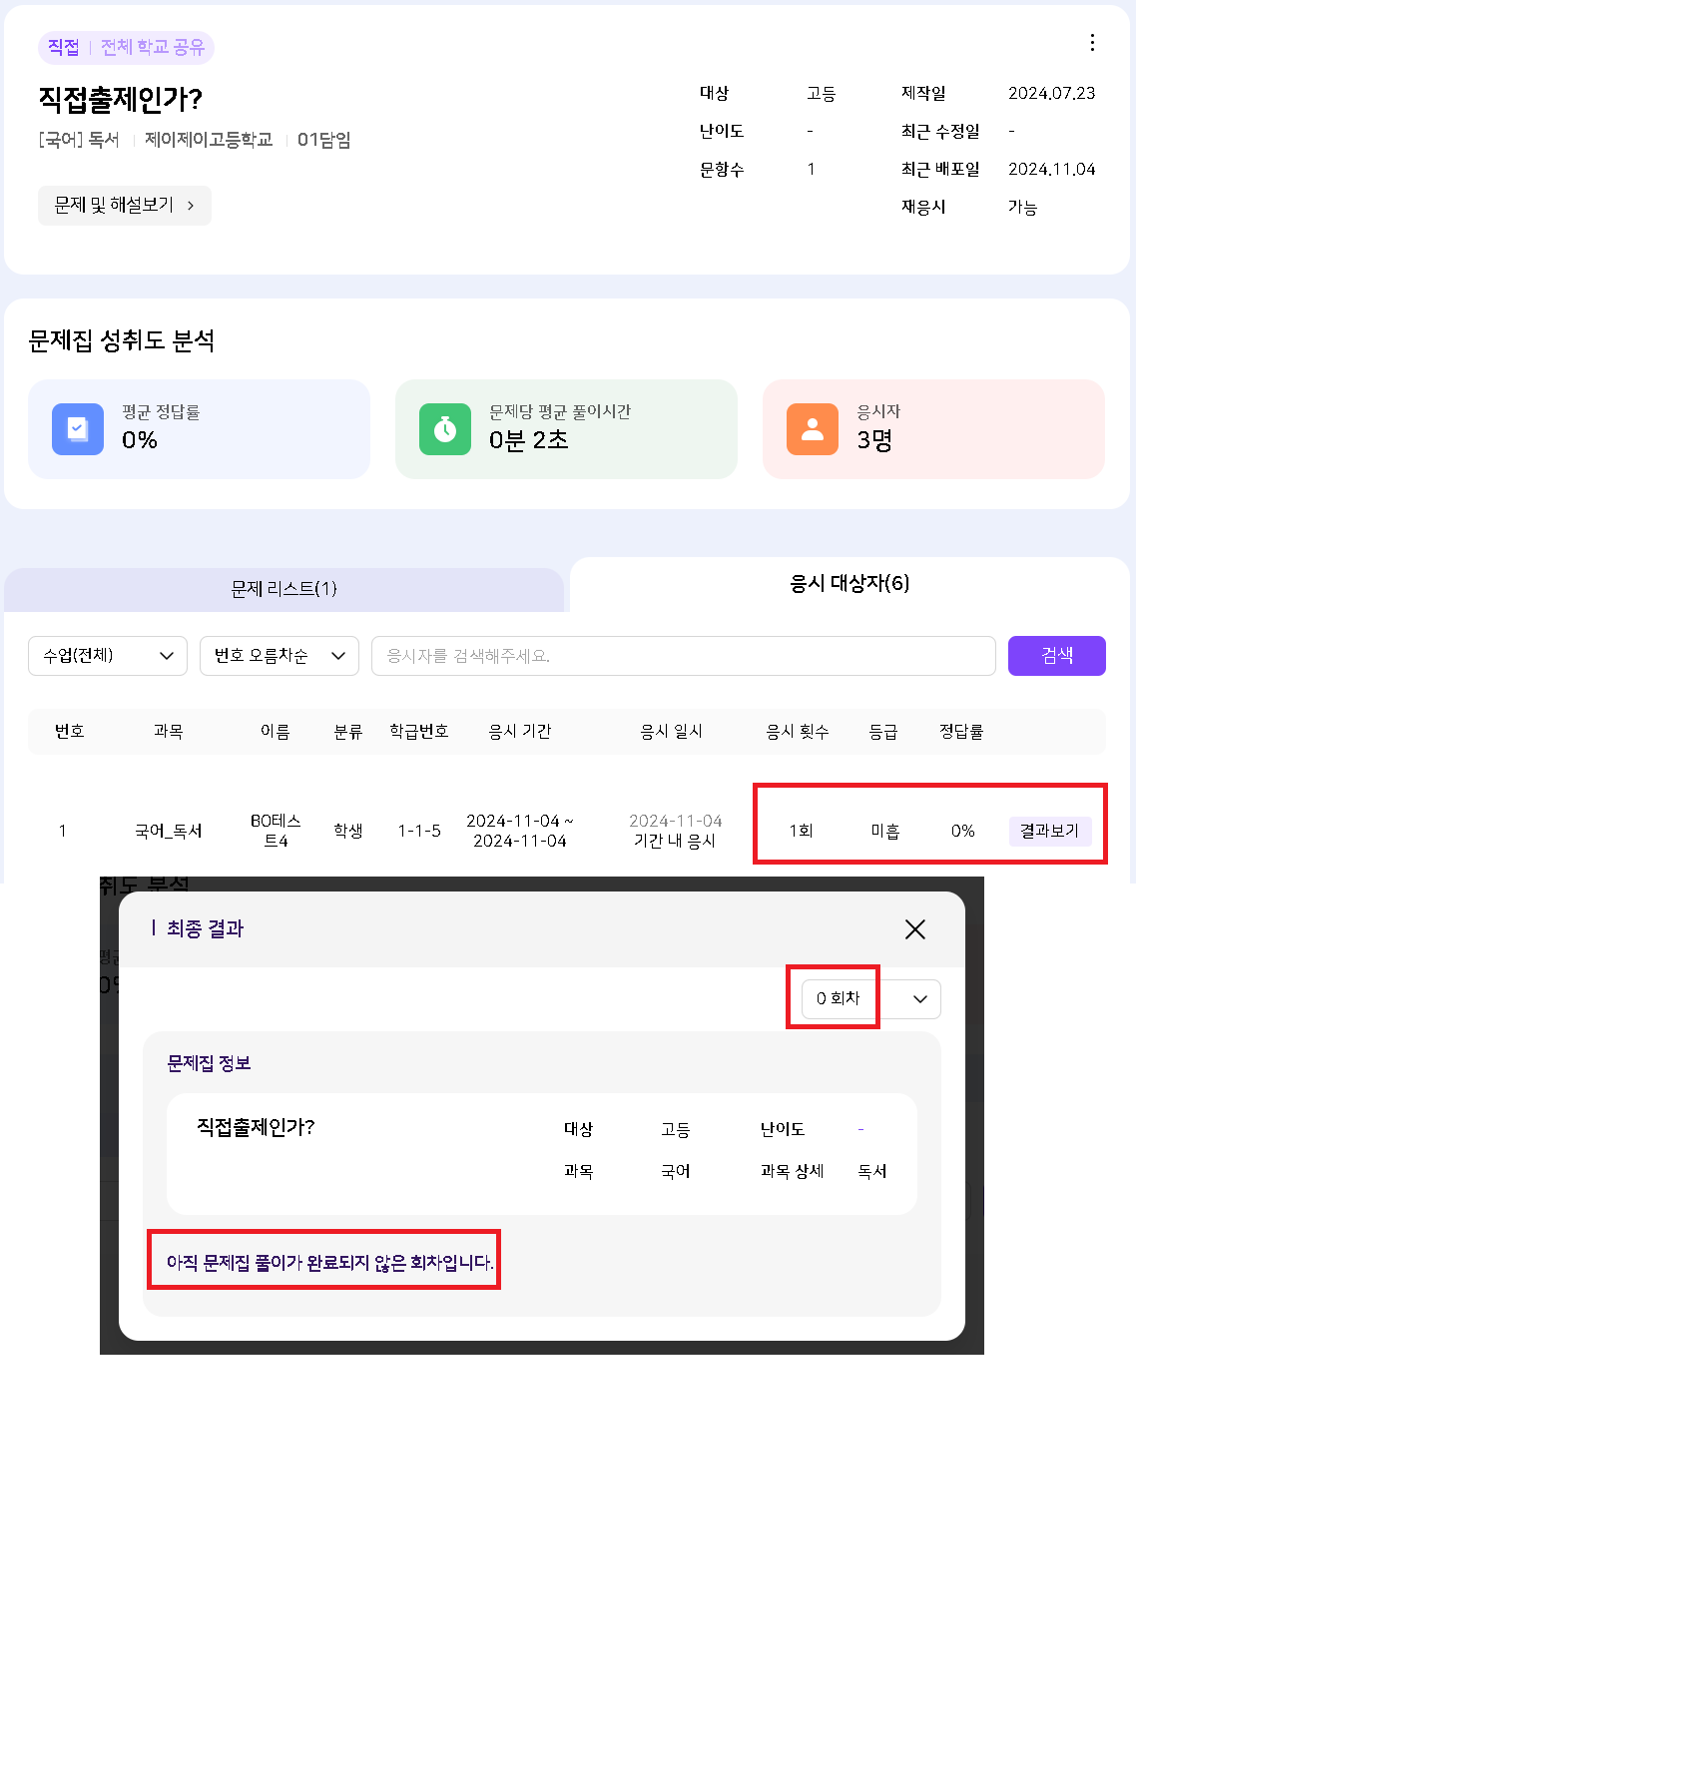
Task: Open 문제 및 해설보기
Action: pyautogui.click(x=125, y=206)
